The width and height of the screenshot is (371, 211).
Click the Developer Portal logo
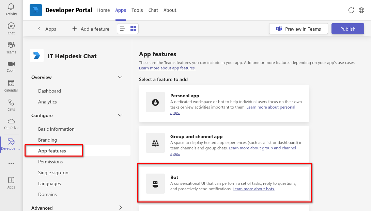pos(36,10)
